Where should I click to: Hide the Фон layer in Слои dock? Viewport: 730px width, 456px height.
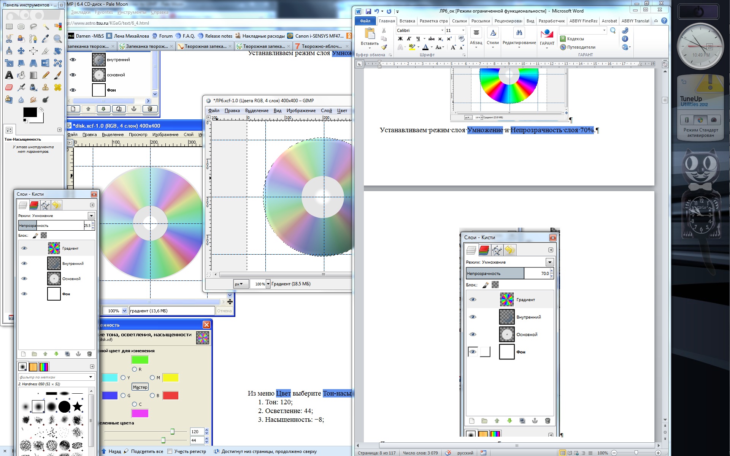click(24, 294)
